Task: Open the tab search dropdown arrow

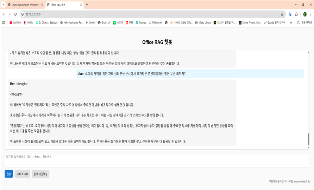Action: point(3,5)
